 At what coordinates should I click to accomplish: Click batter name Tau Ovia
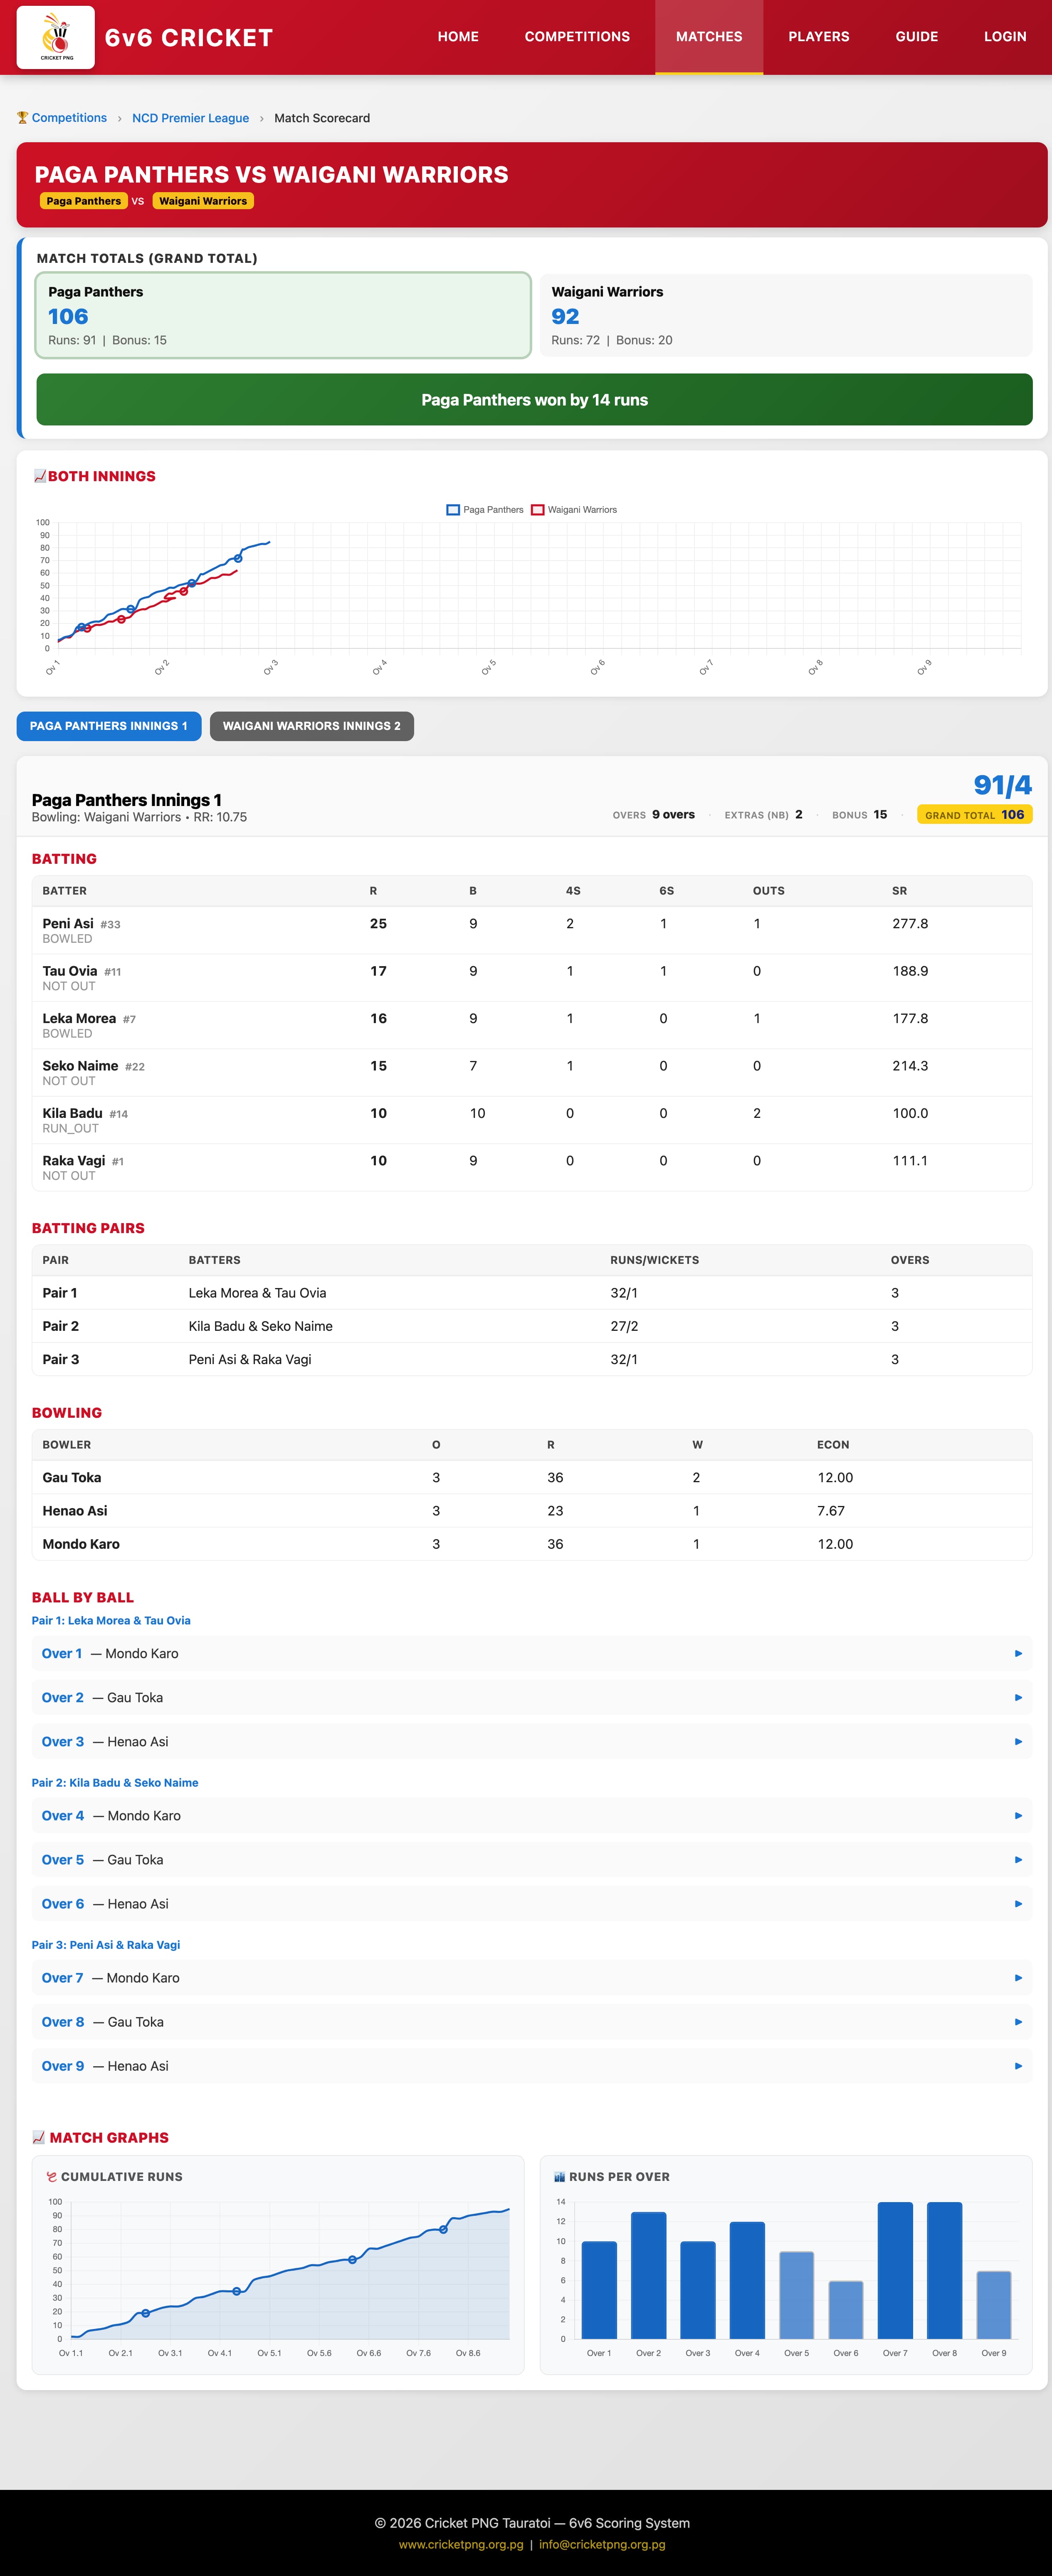(70, 971)
